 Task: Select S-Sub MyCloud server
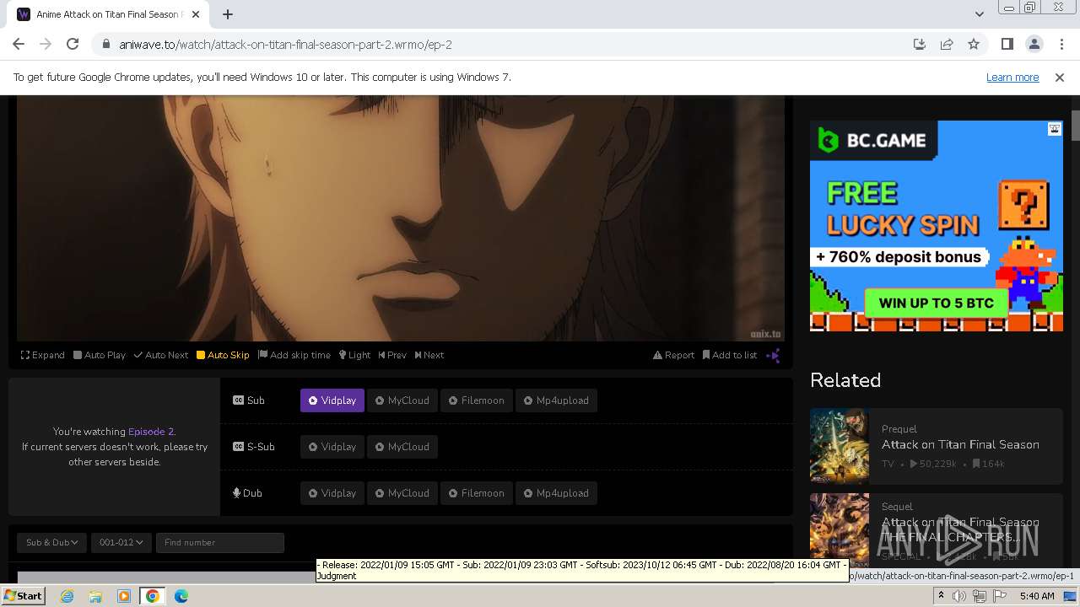click(402, 447)
